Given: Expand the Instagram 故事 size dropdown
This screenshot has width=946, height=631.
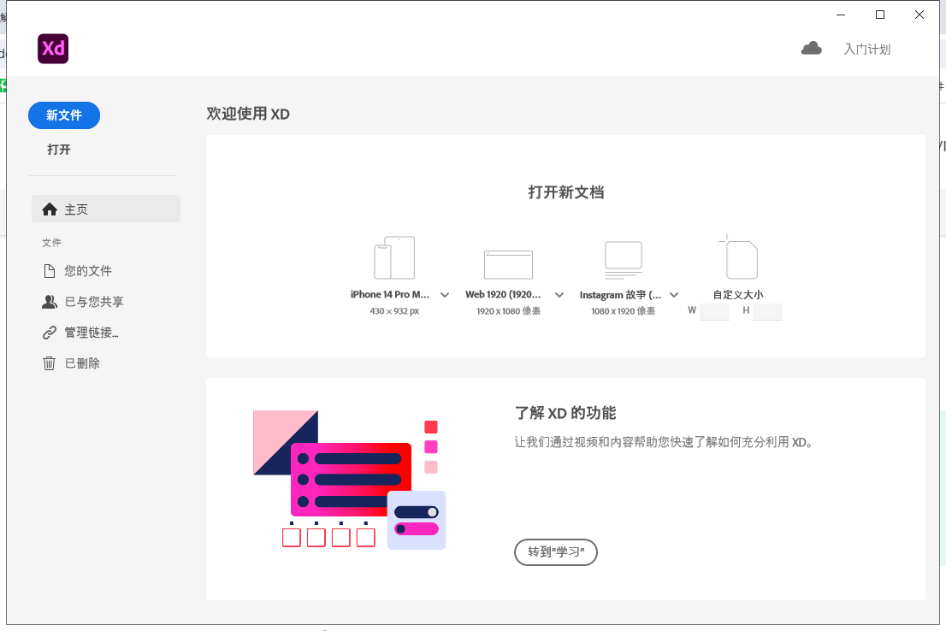Looking at the screenshot, I should (674, 295).
